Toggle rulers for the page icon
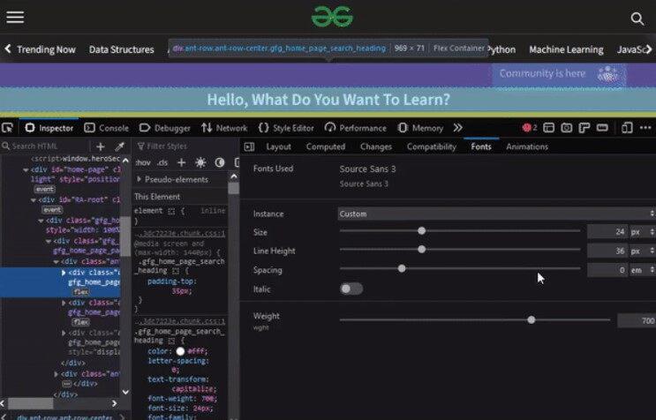Image resolution: width=656 pixels, height=420 pixels. (x=584, y=127)
